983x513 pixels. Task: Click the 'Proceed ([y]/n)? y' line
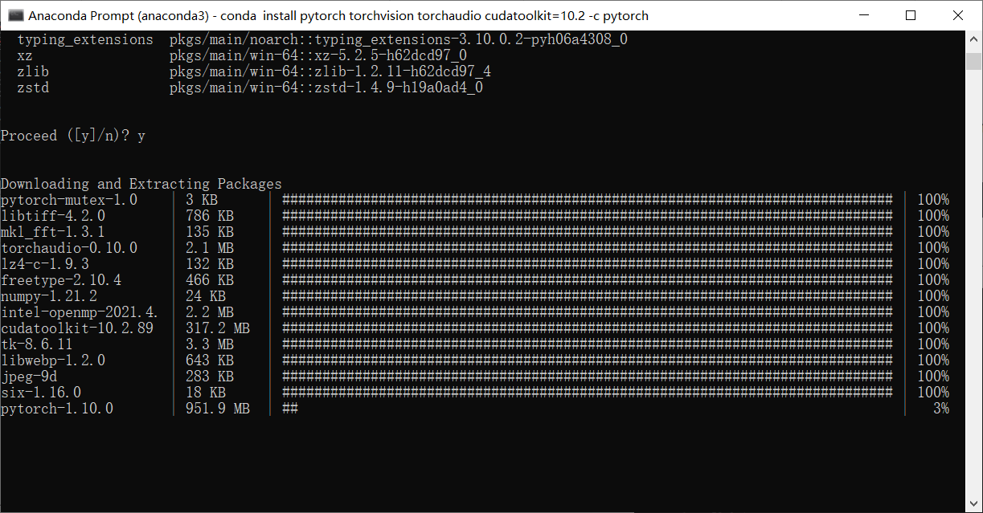73,136
